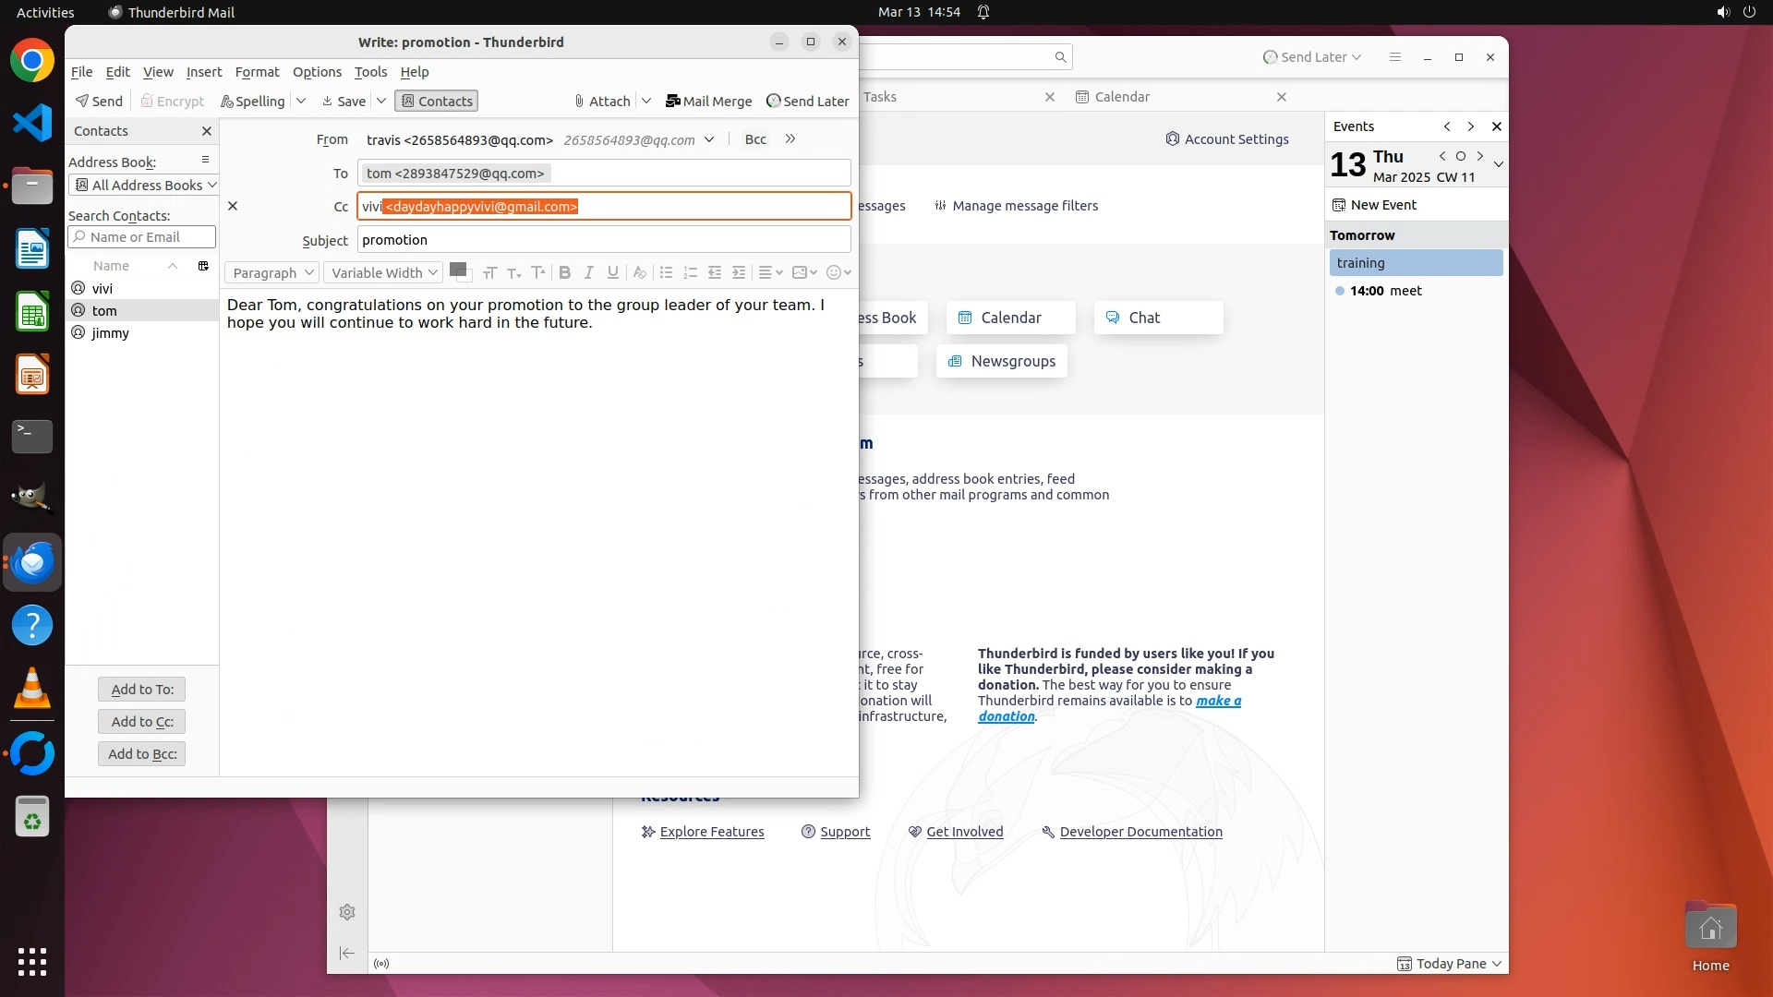Click the Attach paperclip button
Screen dimensions: 1773x997
click(x=601, y=102)
